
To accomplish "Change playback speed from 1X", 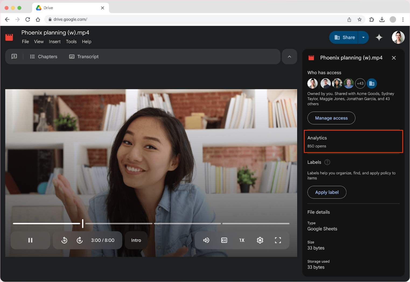I will click(x=241, y=240).
